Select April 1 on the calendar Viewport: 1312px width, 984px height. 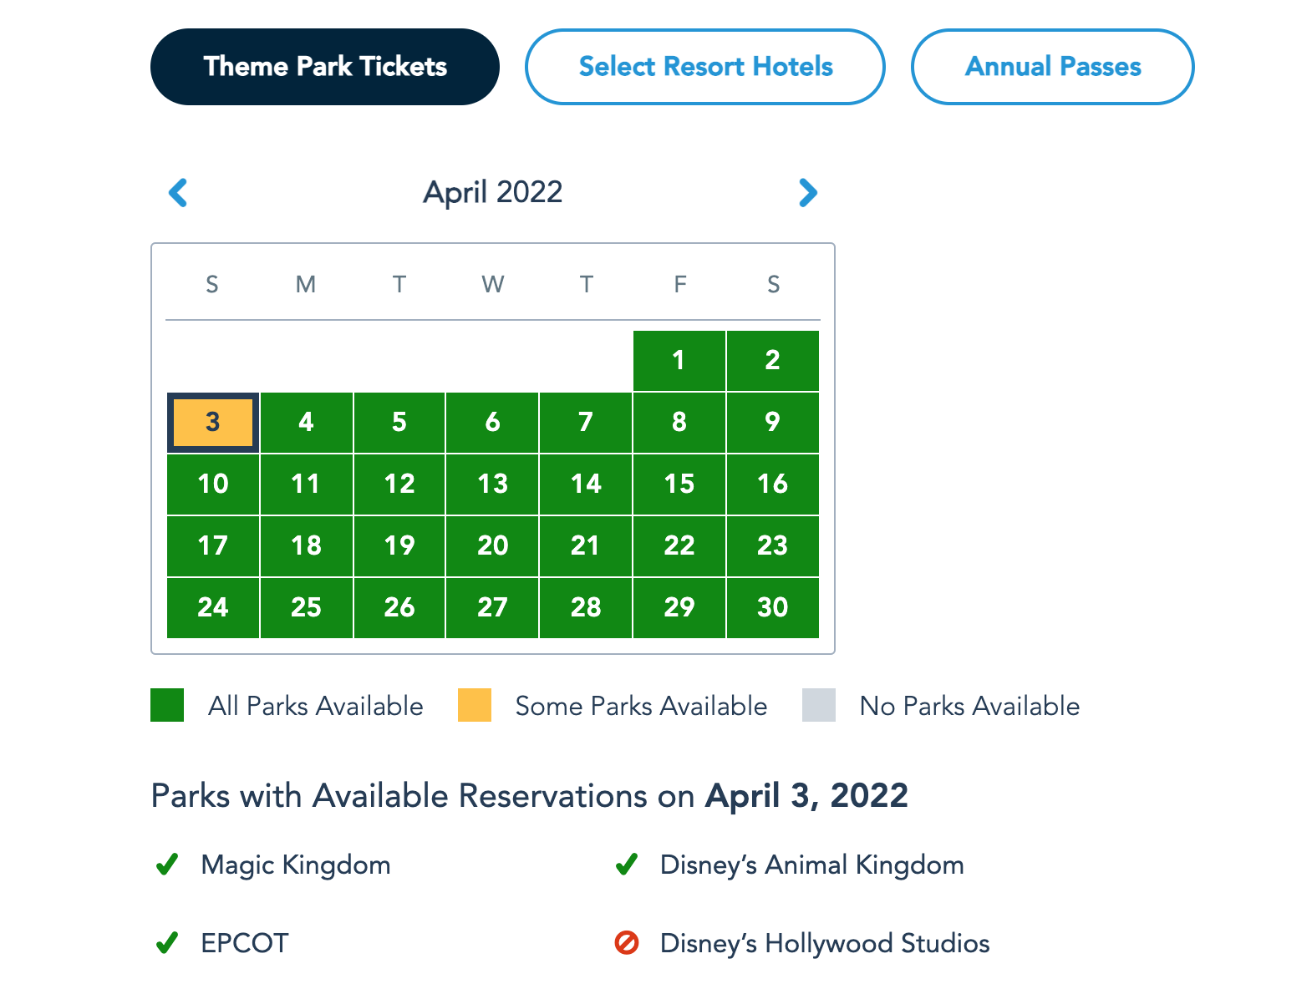[679, 361]
